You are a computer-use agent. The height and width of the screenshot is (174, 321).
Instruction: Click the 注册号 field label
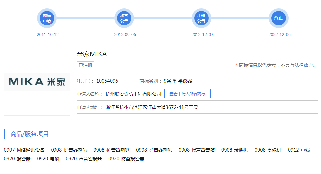pos(85,81)
